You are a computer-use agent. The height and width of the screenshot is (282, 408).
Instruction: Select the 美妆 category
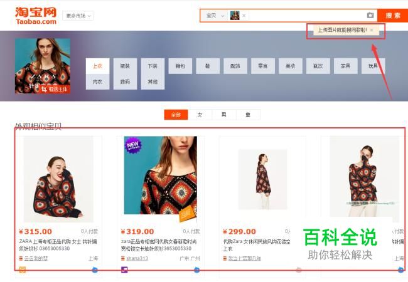point(291,66)
